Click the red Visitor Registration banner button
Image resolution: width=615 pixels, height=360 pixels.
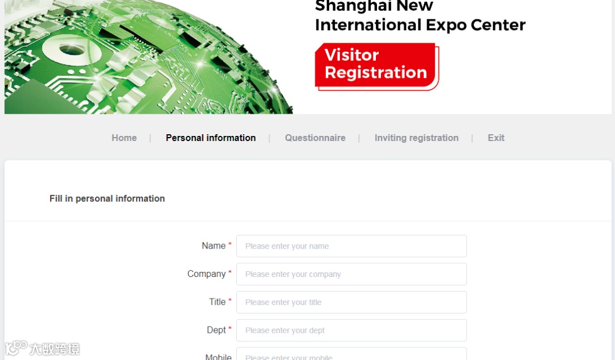376,66
